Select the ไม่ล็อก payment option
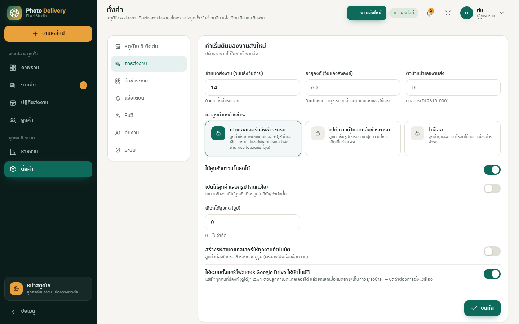 452,139
